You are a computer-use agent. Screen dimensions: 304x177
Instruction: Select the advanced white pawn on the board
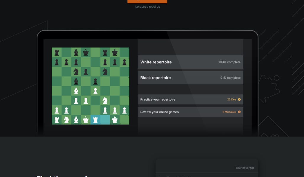click(x=95, y=91)
